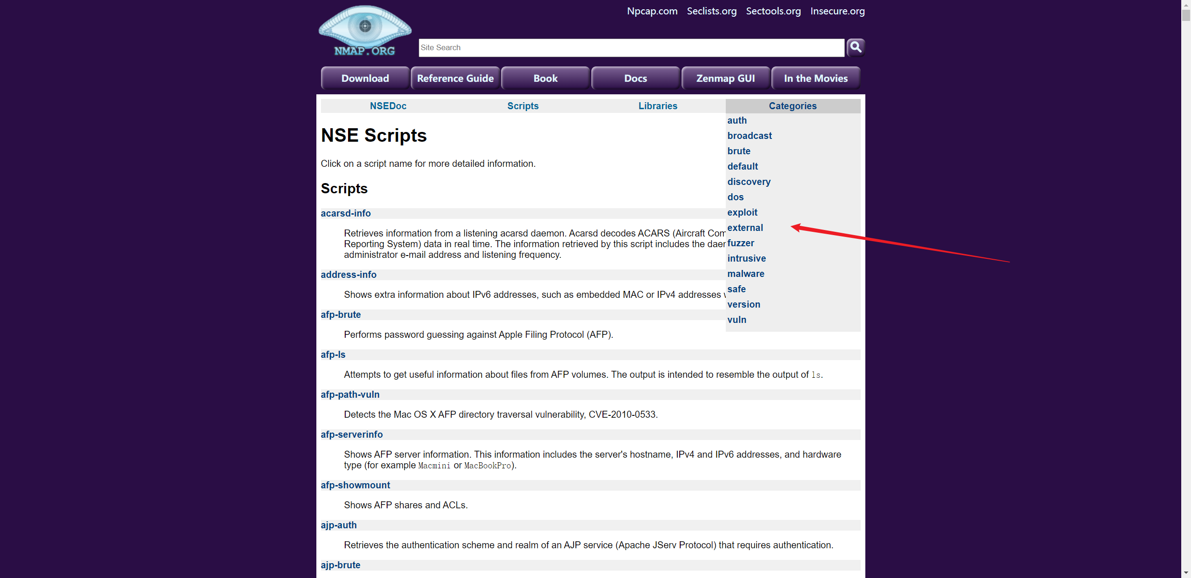Open the afp-path-vuln script

[350, 394]
